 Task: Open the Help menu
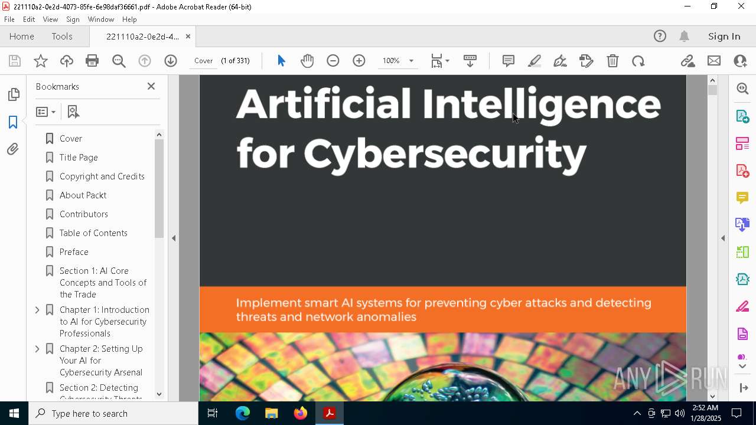(129, 19)
